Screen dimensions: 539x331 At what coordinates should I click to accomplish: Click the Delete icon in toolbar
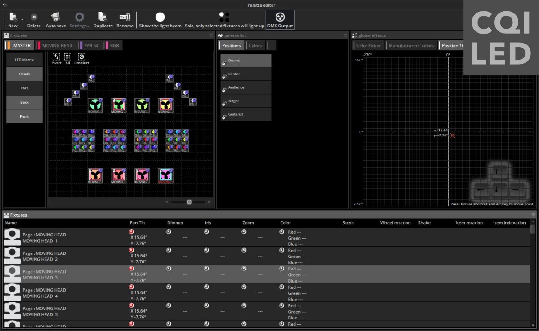click(34, 17)
